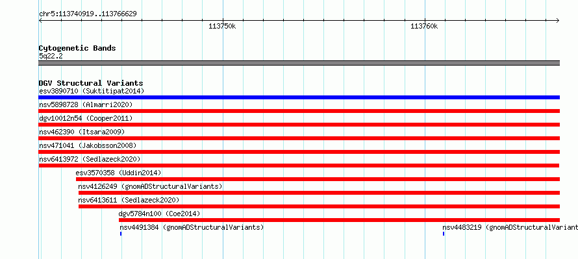Select the red nsv462390 variant bar
Screen dimensions: 578x259
299,138
